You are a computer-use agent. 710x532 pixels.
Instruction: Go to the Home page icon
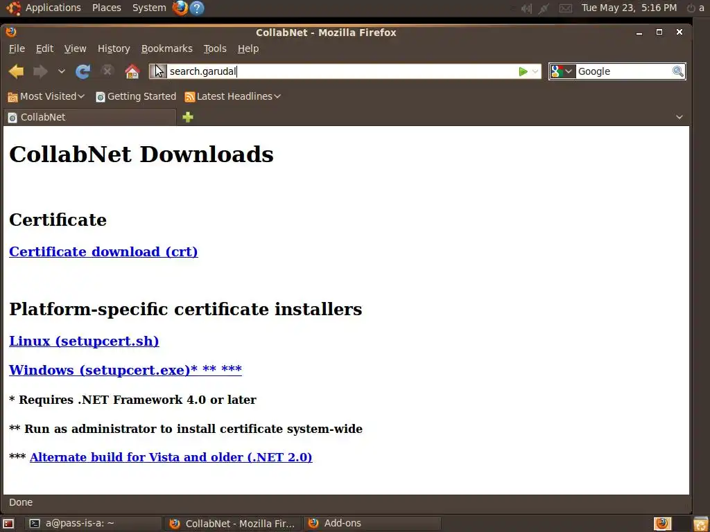132,71
